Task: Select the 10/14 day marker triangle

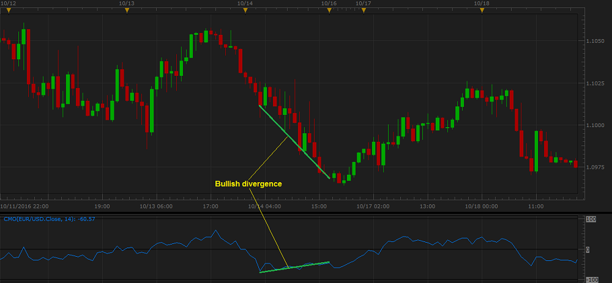Action: 244,10
